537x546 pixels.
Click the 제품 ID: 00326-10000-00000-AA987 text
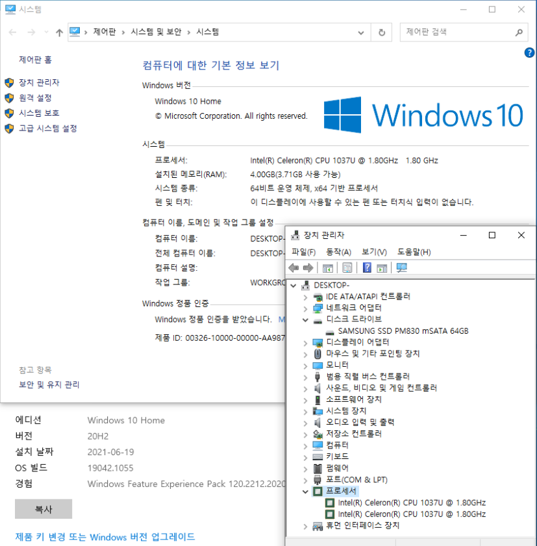[219, 338]
